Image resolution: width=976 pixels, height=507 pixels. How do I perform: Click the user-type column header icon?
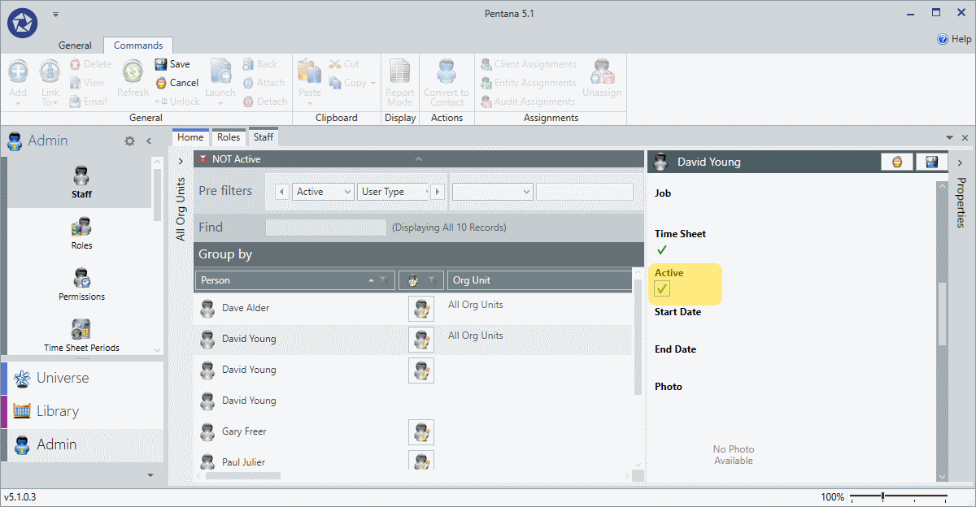(x=413, y=280)
